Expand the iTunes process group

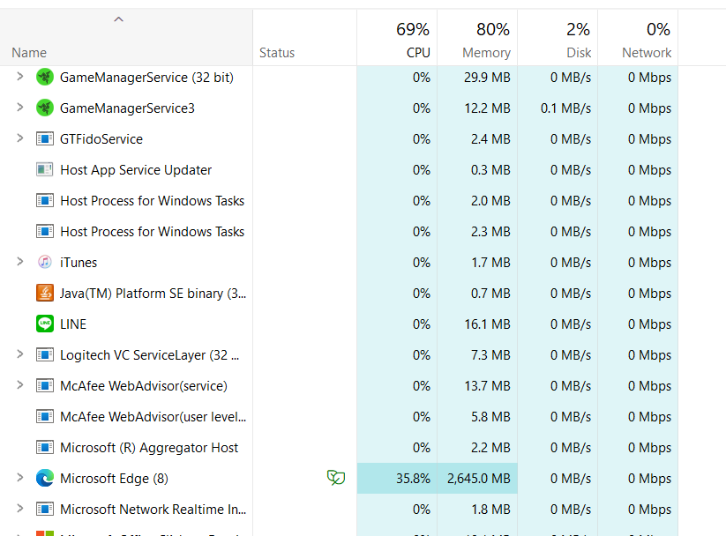point(20,263)
